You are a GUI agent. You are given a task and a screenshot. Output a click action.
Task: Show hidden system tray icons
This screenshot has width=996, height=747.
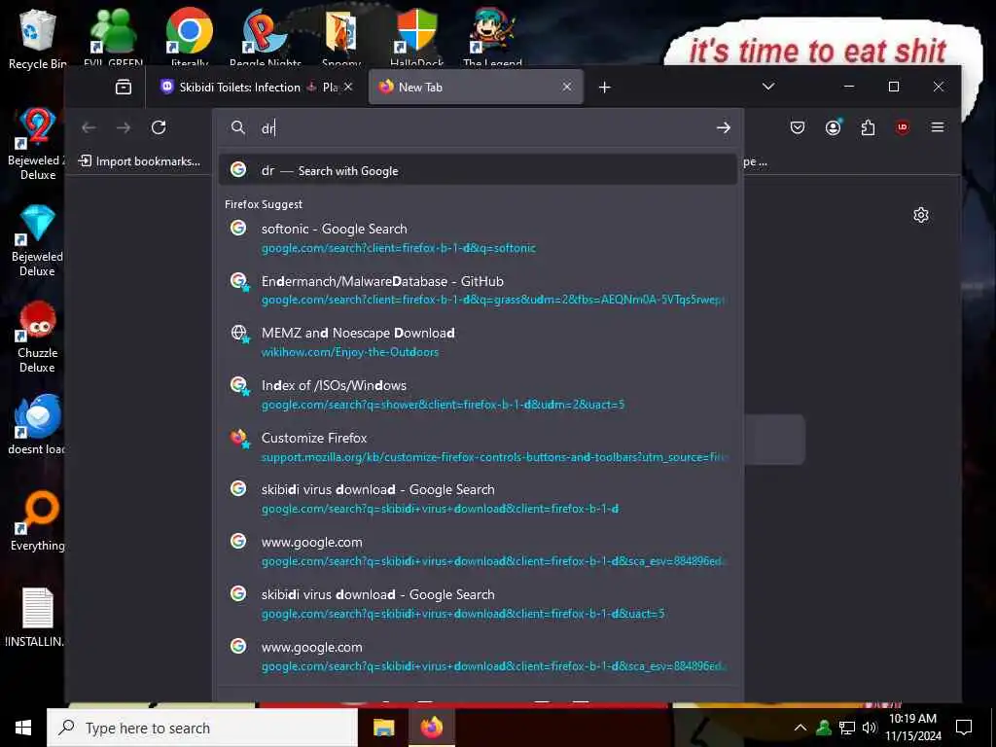[x=800, y=728]
